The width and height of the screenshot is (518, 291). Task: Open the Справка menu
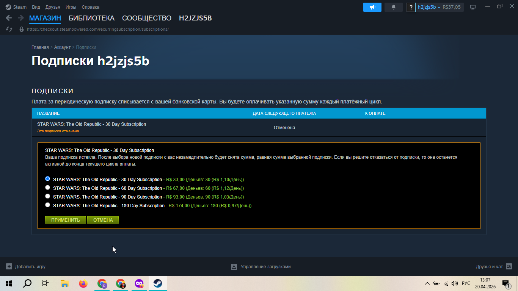[x=91, y=7]
